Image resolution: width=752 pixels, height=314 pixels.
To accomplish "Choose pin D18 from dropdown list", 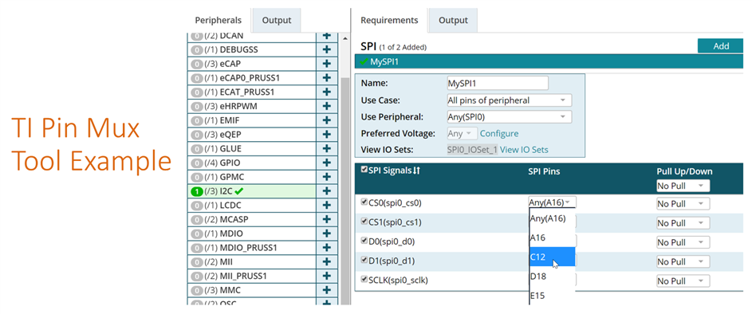I will click(x=552, y=276).
